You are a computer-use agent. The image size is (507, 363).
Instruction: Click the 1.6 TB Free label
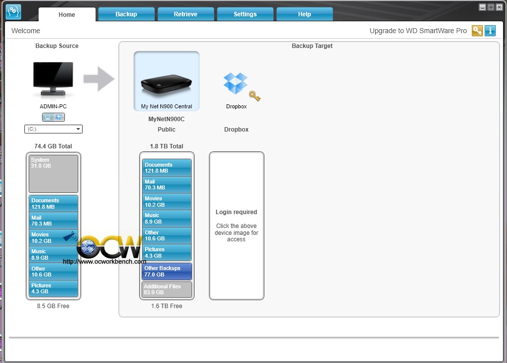click(x=166, y=306)
